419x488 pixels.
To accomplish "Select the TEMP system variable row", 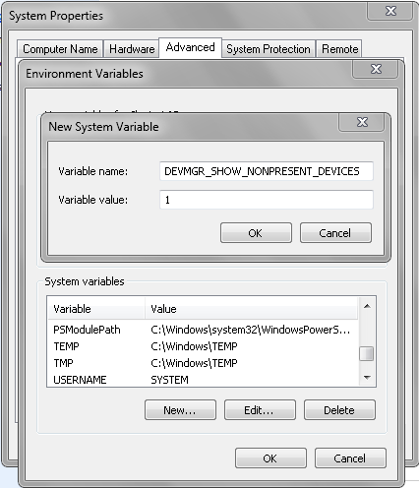I will [x=203, y=346].
